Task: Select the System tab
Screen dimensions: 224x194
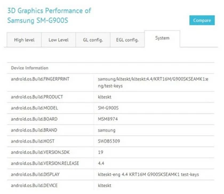Action: pyautogui.click(x=162, y=38)
